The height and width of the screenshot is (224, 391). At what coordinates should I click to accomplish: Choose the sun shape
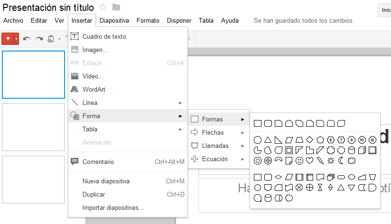[x=331, y=161]
